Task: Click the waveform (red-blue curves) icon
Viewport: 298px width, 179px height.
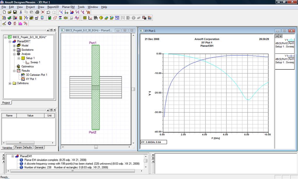Action: (77, 18)
